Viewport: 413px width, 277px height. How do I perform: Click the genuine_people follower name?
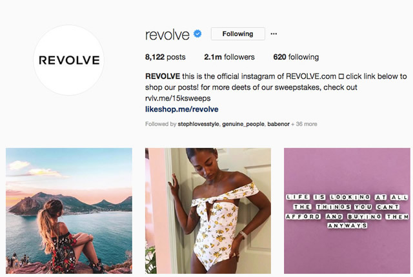243,124
